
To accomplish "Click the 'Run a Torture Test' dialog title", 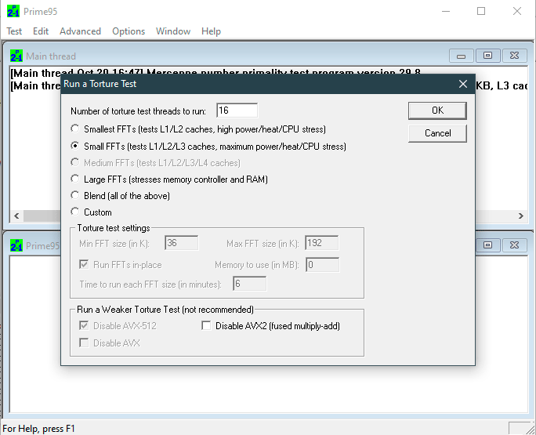I will pos(100,84).
